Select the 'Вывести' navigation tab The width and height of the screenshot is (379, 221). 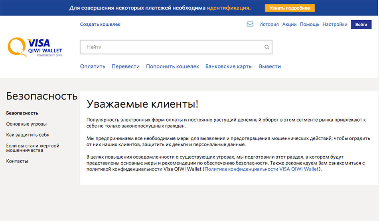tap(270, 66)
